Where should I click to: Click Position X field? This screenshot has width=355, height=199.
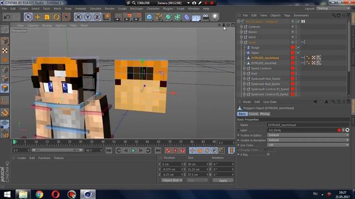[172, 164]
